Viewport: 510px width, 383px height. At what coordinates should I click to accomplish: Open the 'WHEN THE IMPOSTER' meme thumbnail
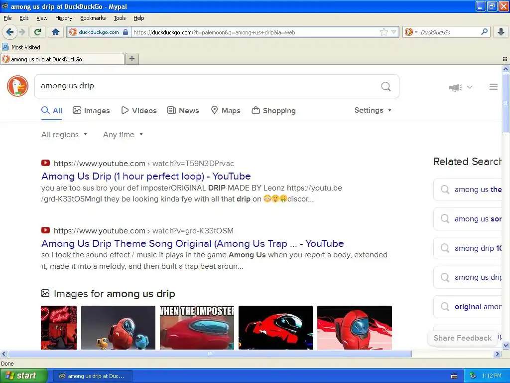click(197, 327)
